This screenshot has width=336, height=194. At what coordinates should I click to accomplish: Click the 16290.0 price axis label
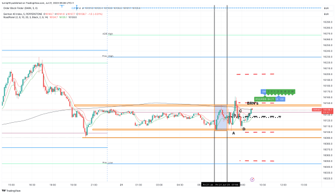[x=328, y=22]
